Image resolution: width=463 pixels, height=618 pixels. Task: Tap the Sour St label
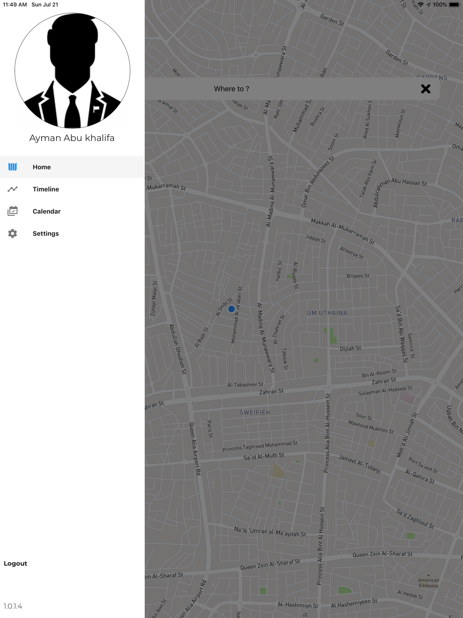(364, 416)
